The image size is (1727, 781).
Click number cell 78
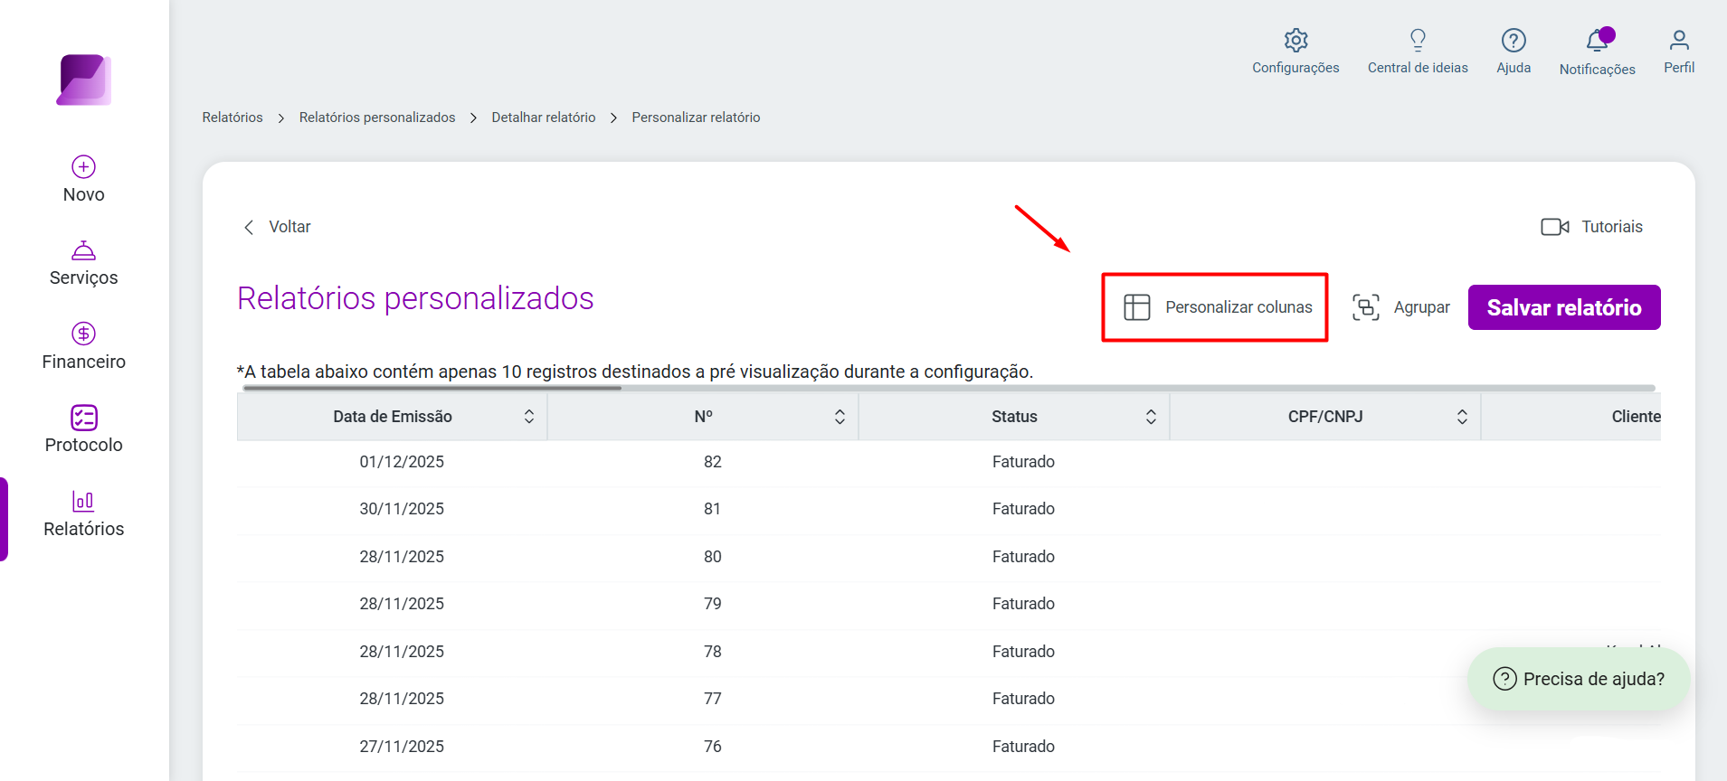point(713,652)
